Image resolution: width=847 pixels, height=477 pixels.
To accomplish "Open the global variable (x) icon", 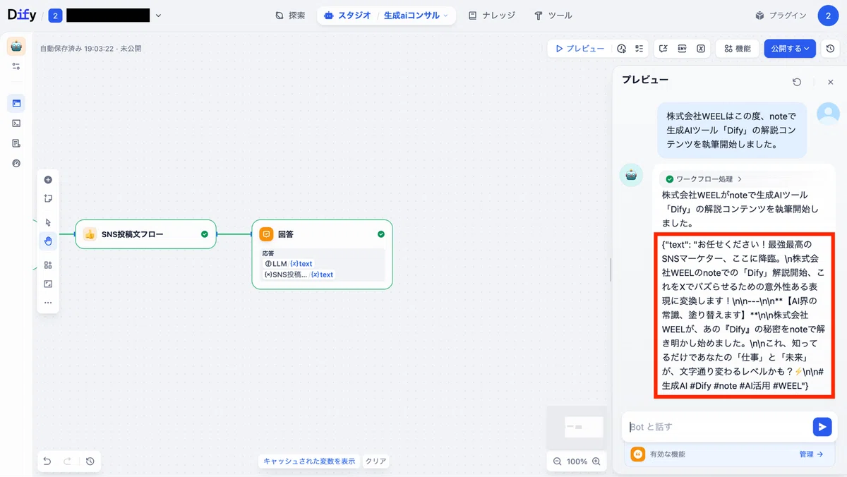I will coord(701,49).
